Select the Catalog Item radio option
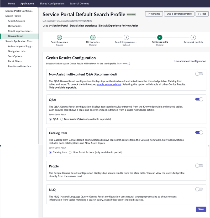 [50, 153]
